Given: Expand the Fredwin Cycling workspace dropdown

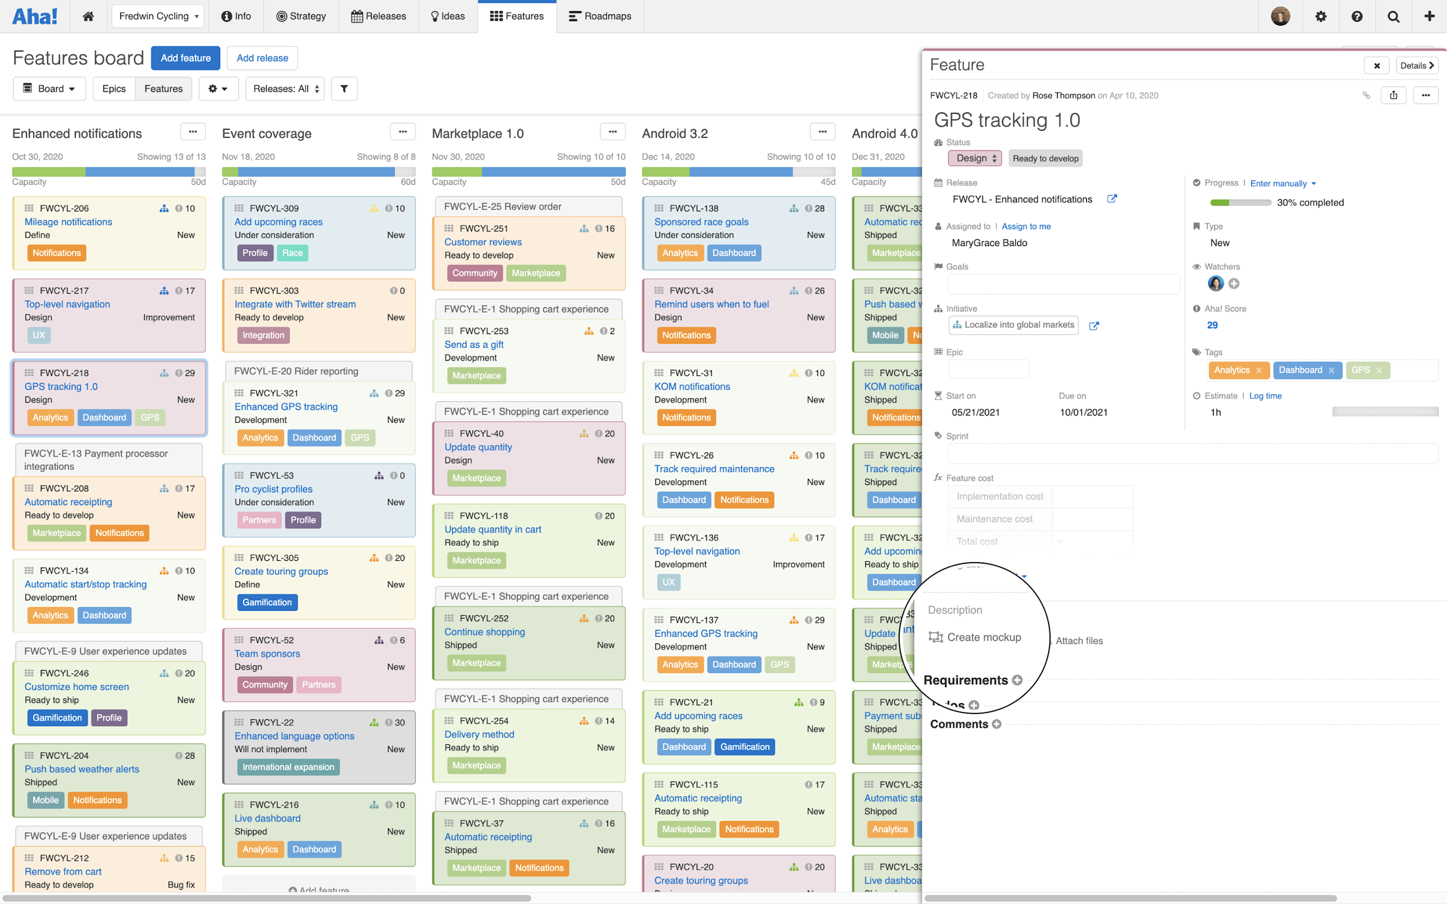Looking at the screenshot, I should (158, 16).
